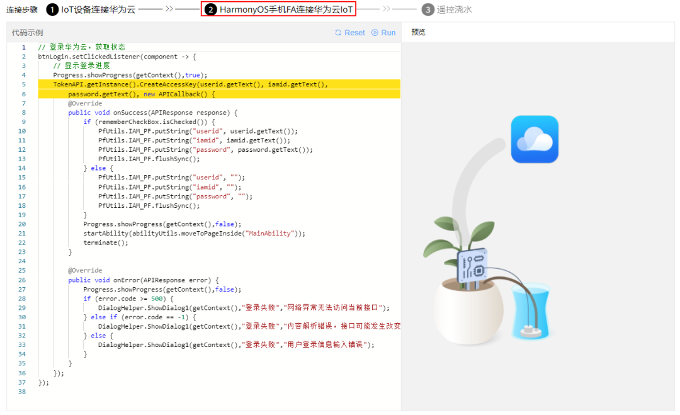Click the step 2 number circle

tap(211, 9)
